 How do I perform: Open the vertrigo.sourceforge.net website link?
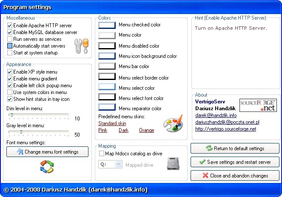click(x=225, y=129)
